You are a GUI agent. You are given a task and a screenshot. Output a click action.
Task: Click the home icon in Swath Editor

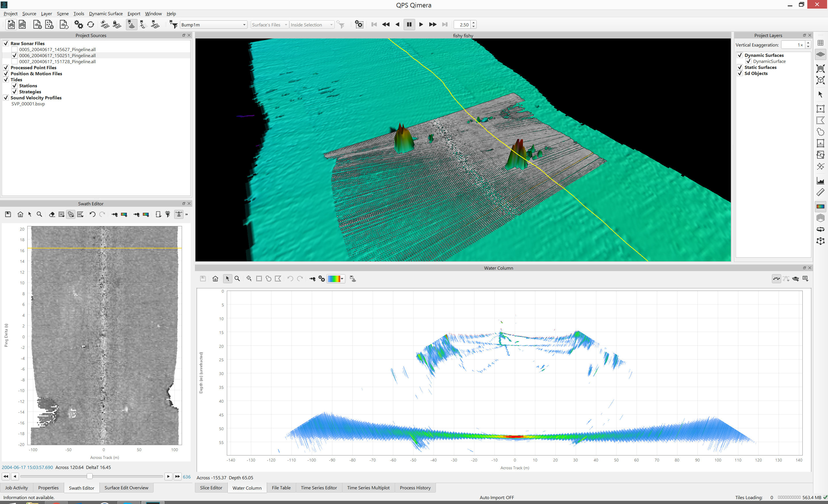20,215
